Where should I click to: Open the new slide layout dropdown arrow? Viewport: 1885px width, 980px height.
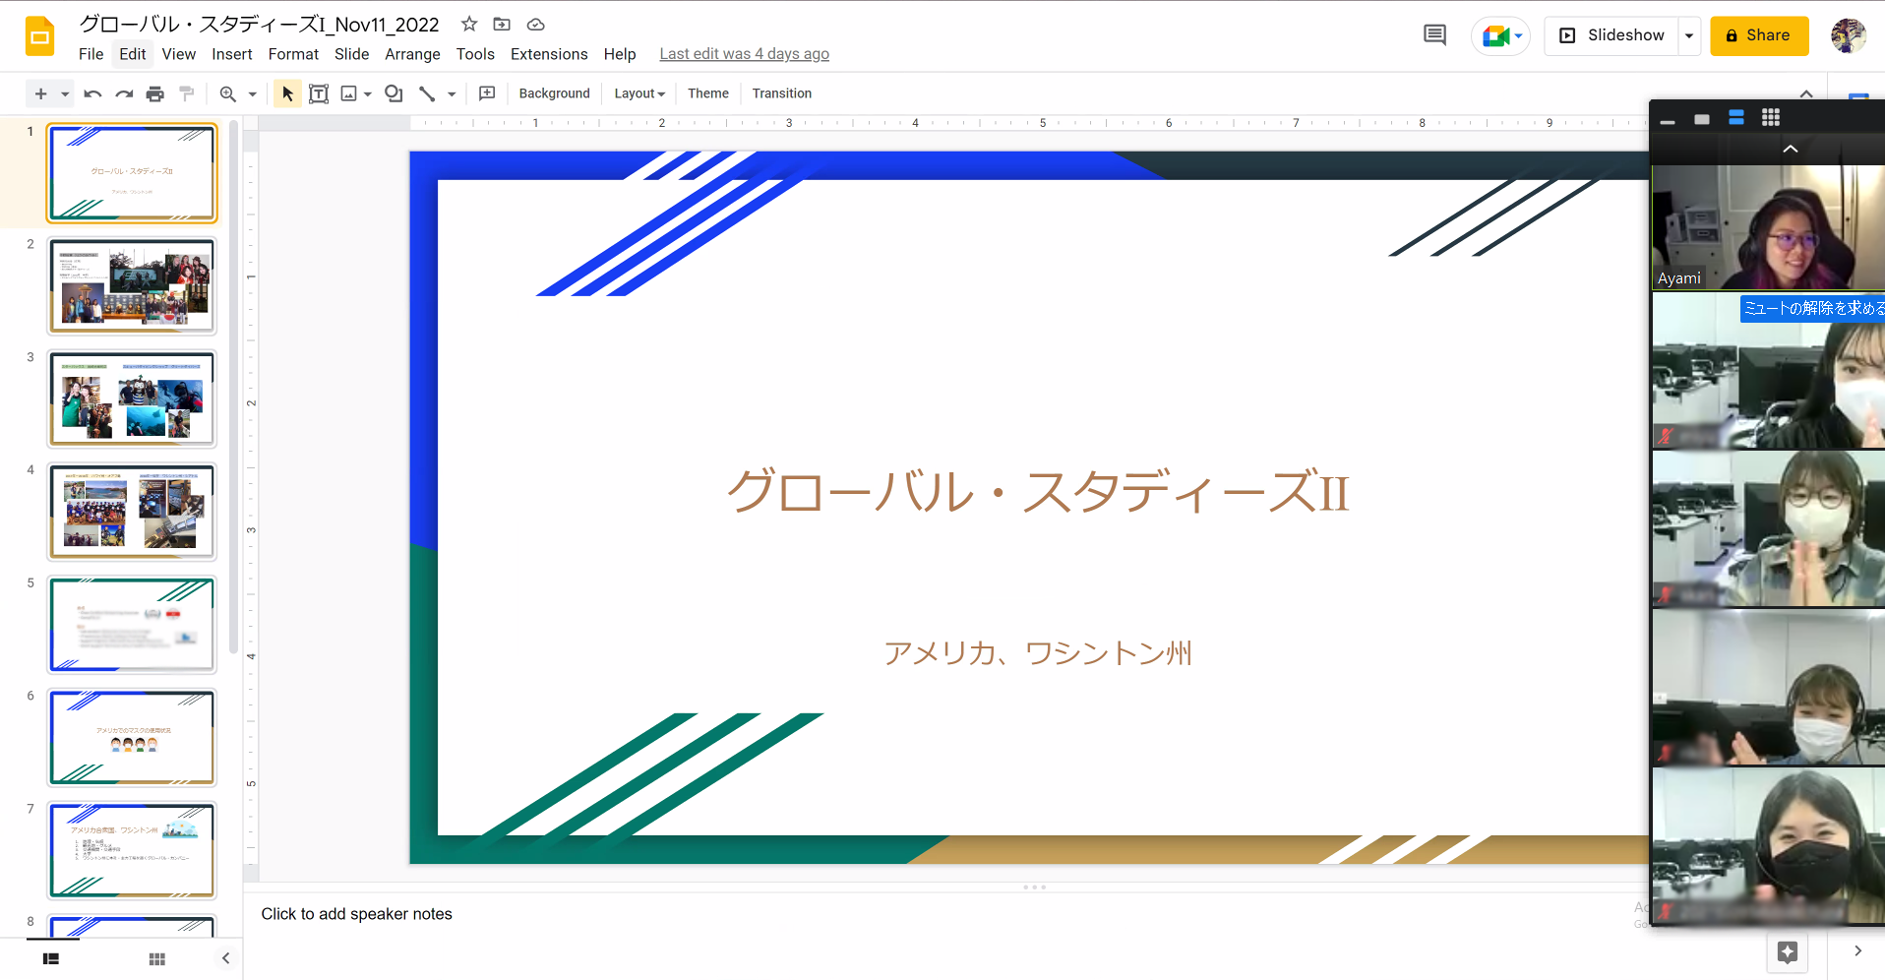click(x=65, y=93)
